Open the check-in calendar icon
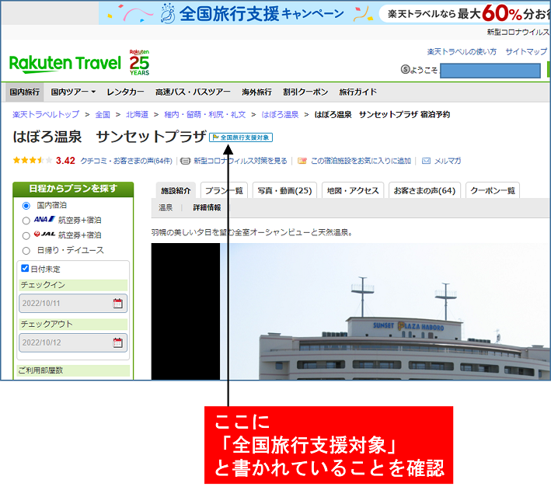 click(117, 304)
